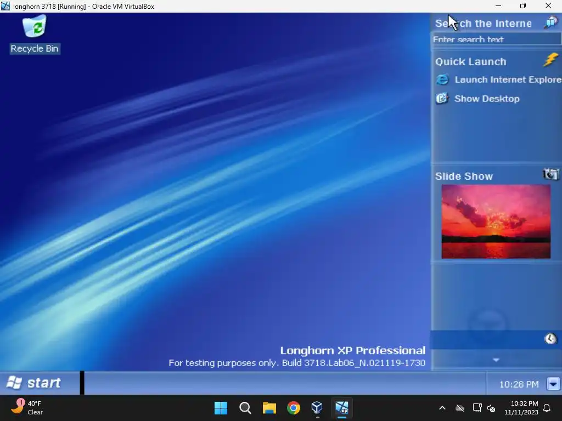Image resolution: width=562 pixels, height=421 pixels.
Task: Click the Show Desktop icon in sidebar
Action: 442,98
